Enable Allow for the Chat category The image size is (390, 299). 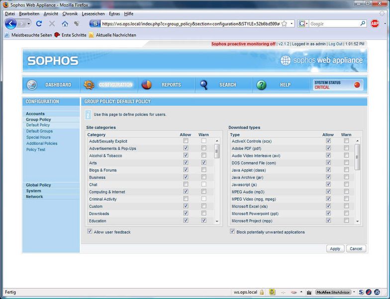tap(186, 184)
